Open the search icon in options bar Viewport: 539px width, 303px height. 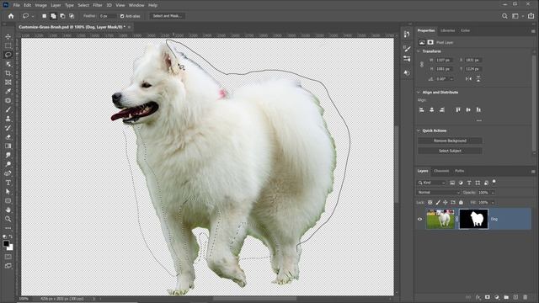[504, 16]
